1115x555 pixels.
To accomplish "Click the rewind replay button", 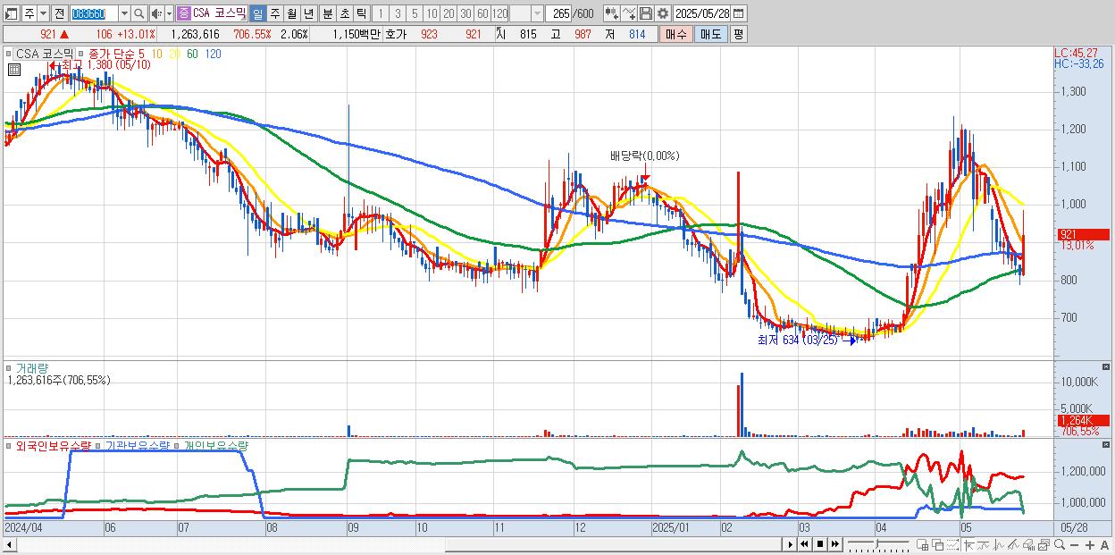I will coord(804,544).
